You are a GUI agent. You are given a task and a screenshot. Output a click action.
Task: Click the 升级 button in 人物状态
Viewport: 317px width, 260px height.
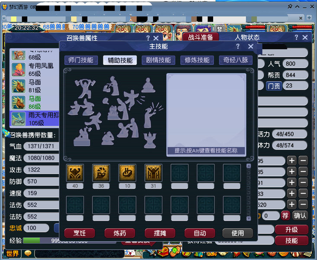click(291, 230)
